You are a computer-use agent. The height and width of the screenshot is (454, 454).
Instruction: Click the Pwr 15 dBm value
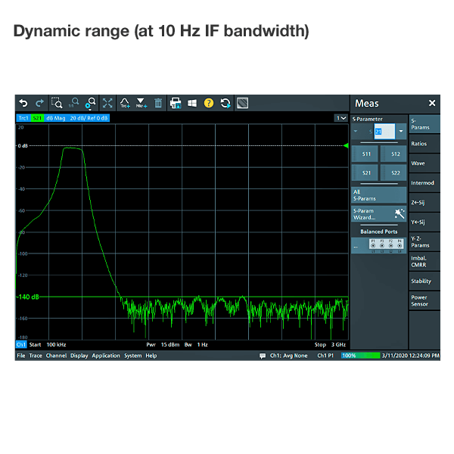point(163,344)
